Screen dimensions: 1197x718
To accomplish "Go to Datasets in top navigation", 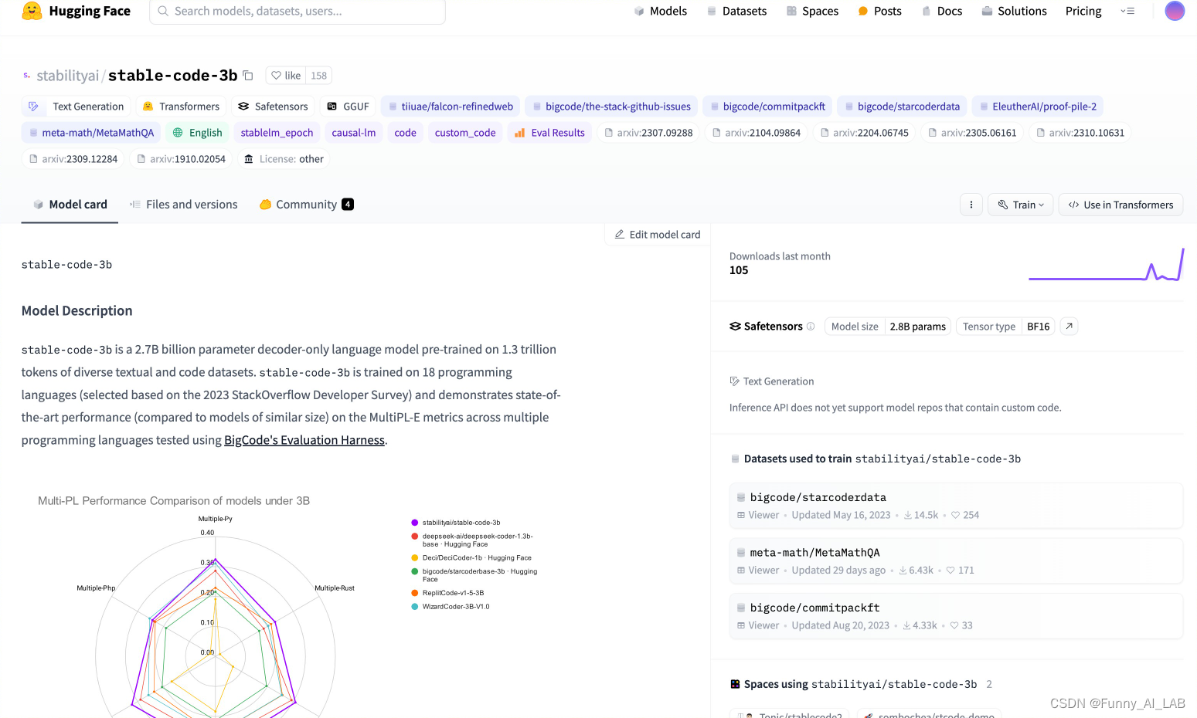I will click(736, 11).
